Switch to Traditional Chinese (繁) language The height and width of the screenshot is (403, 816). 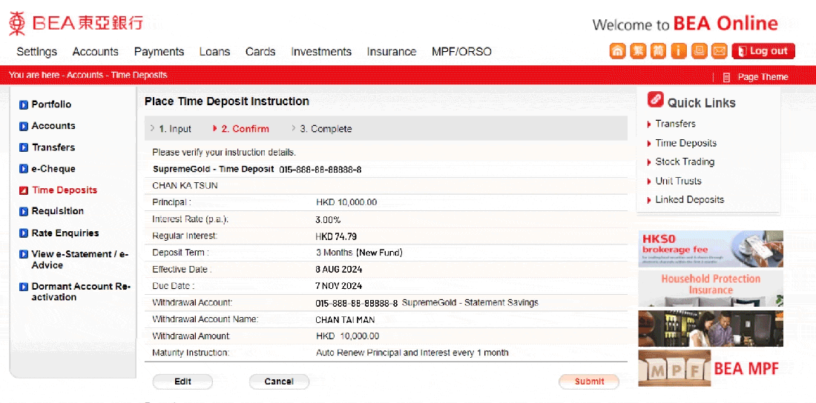tap(638, 51)
